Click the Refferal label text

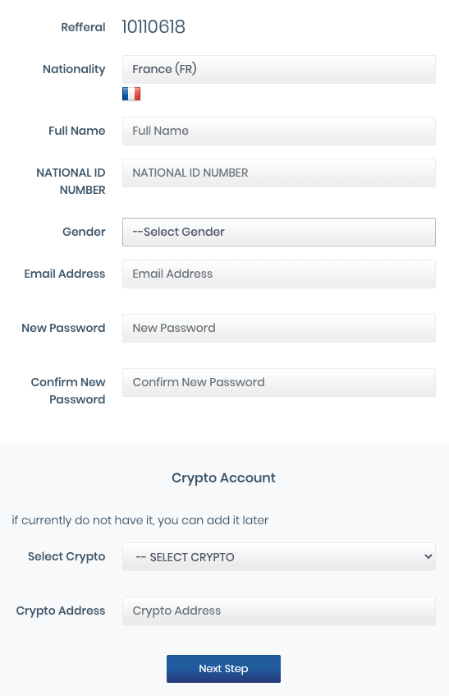pyautogui.click(x=84, y=27)
